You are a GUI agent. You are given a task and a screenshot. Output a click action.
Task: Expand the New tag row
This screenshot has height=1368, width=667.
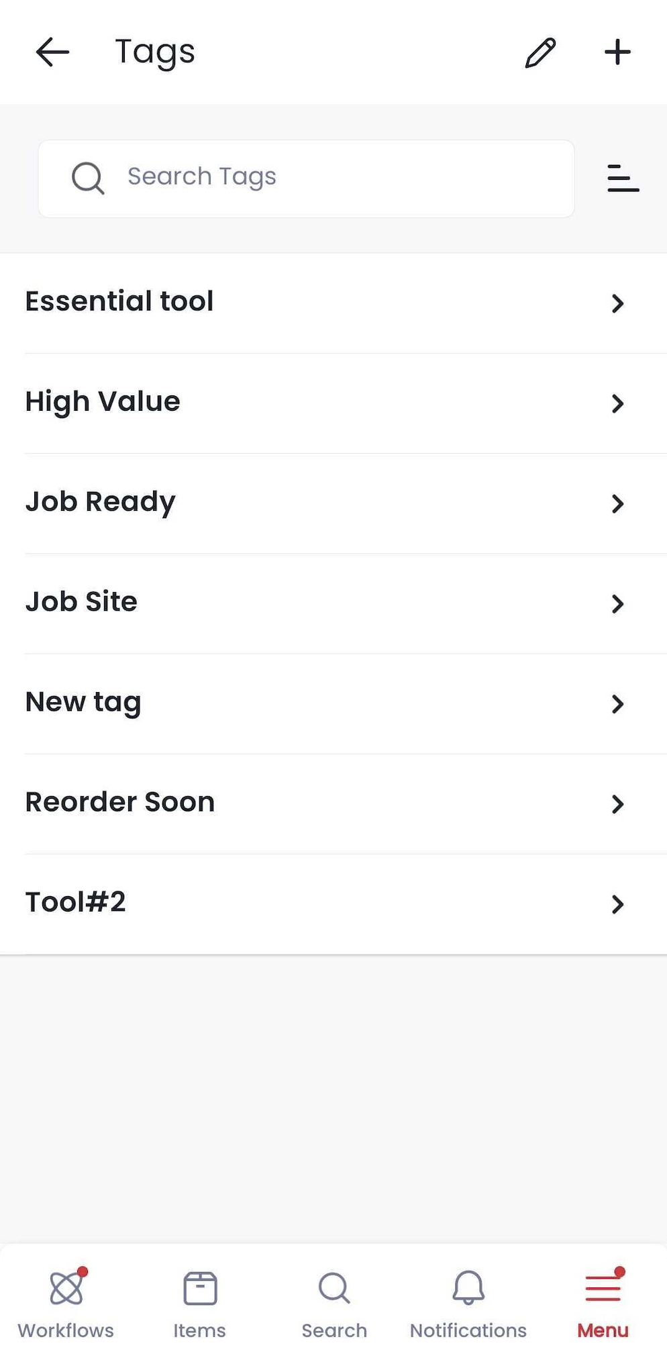(618, 704)
